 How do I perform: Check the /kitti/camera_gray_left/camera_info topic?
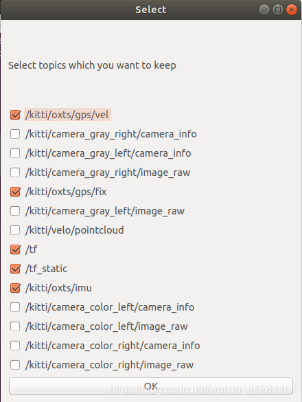click(15, 153)
